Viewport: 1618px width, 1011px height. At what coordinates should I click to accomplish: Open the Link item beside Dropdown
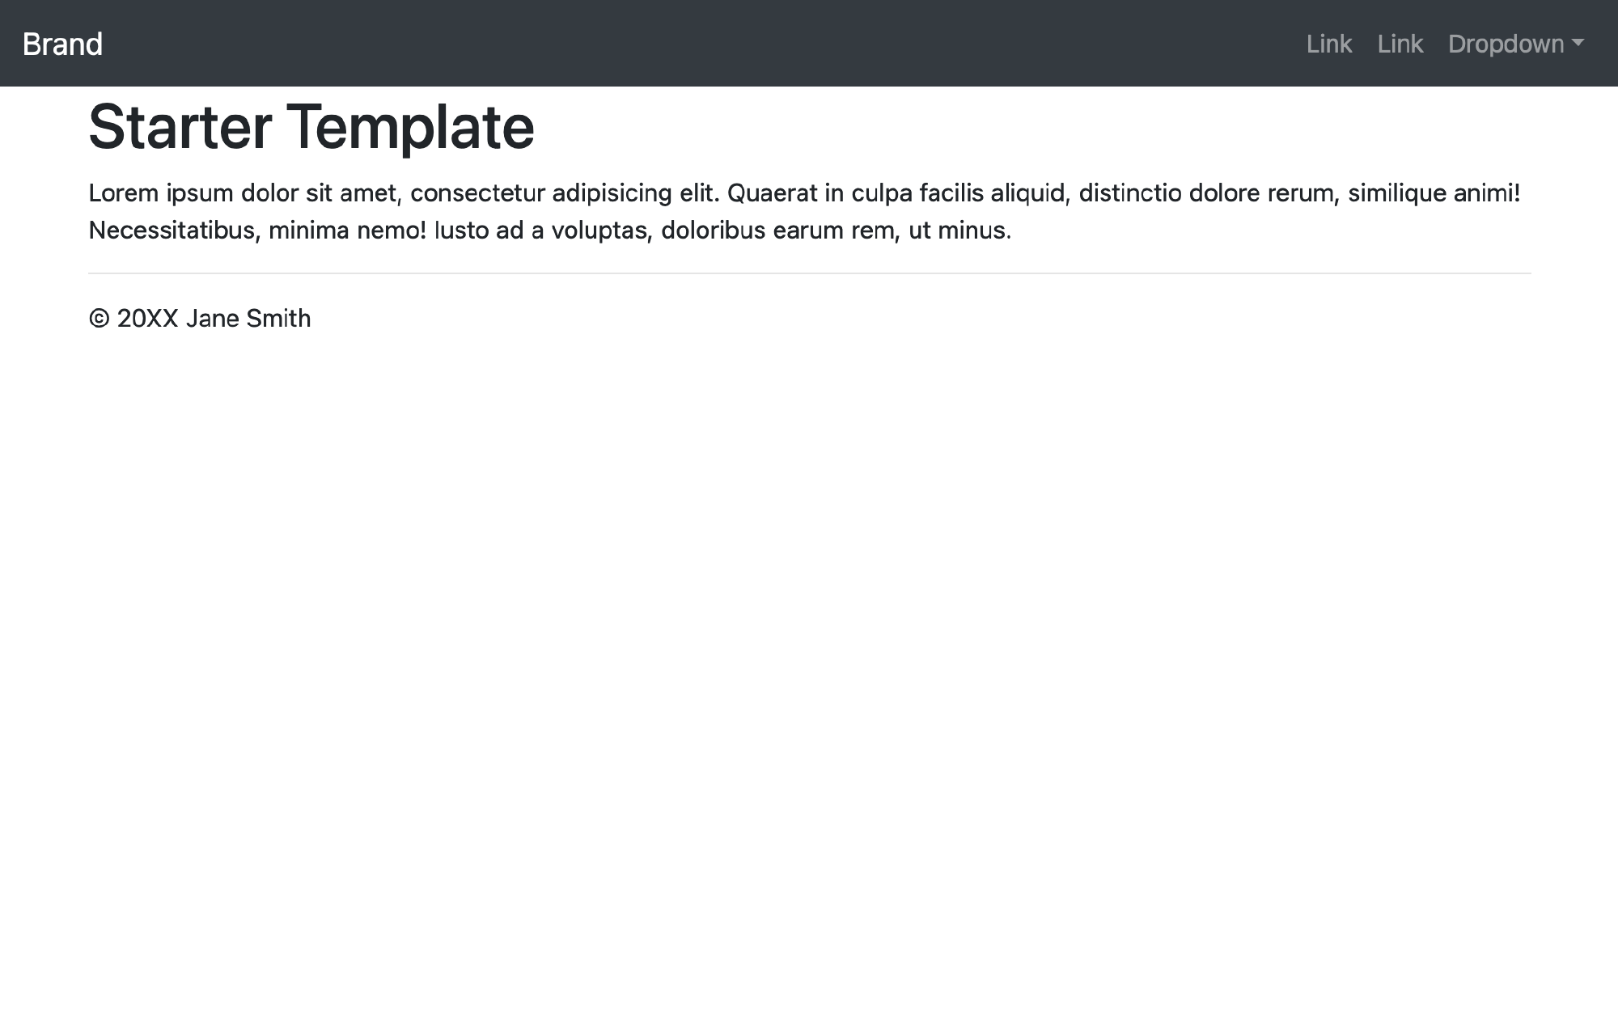point(1400,44)
